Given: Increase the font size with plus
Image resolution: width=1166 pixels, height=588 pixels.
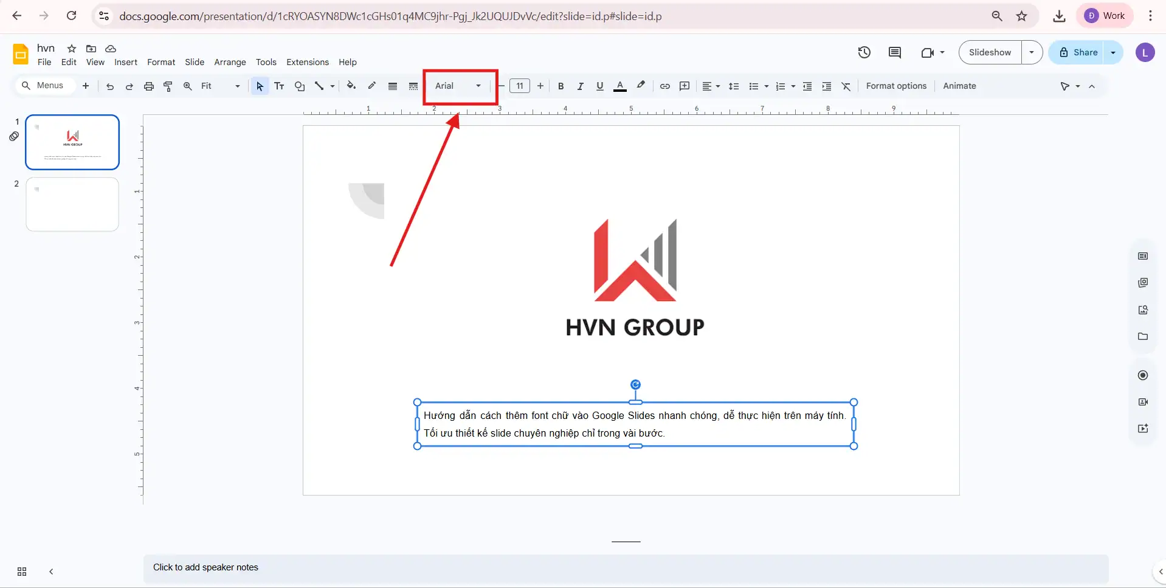Looking at the screenshot, I should point(540,86).
